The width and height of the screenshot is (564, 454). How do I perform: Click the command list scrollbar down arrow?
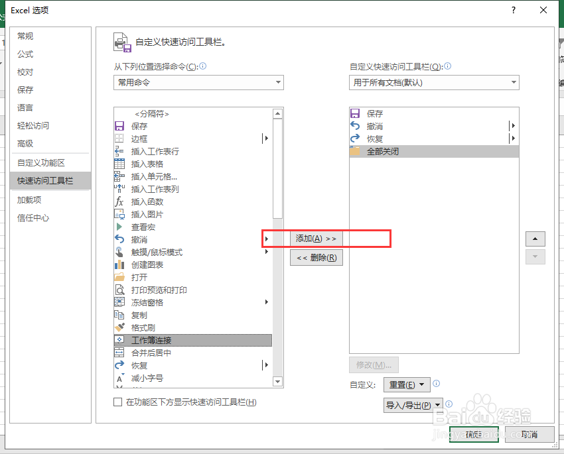pos(277,381)
